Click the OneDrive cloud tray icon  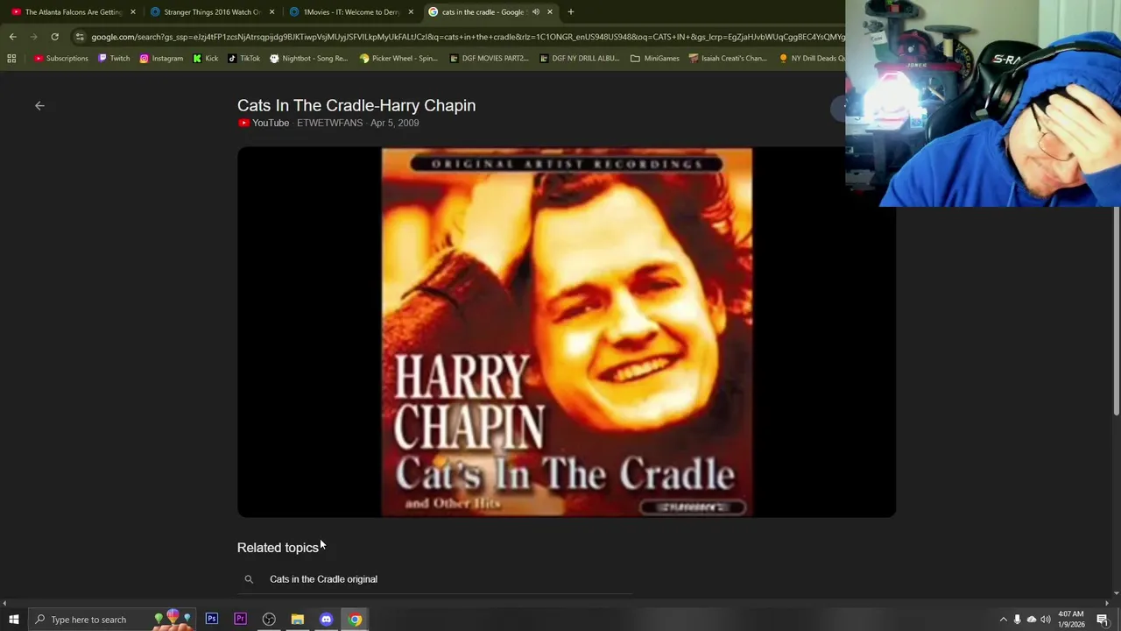tap(1031, 620)
